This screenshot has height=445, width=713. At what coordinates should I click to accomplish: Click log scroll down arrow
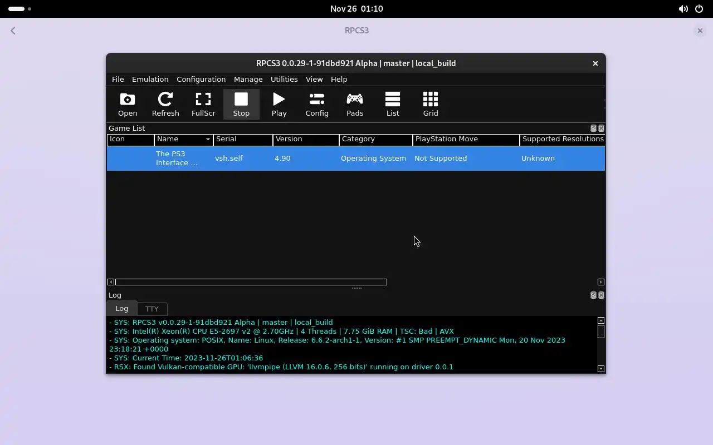(601, 369)
